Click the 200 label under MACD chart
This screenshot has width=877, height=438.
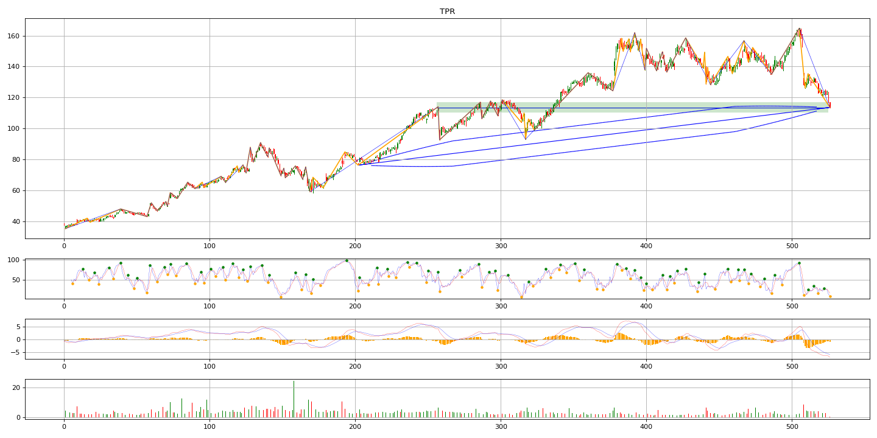point(355,367)
